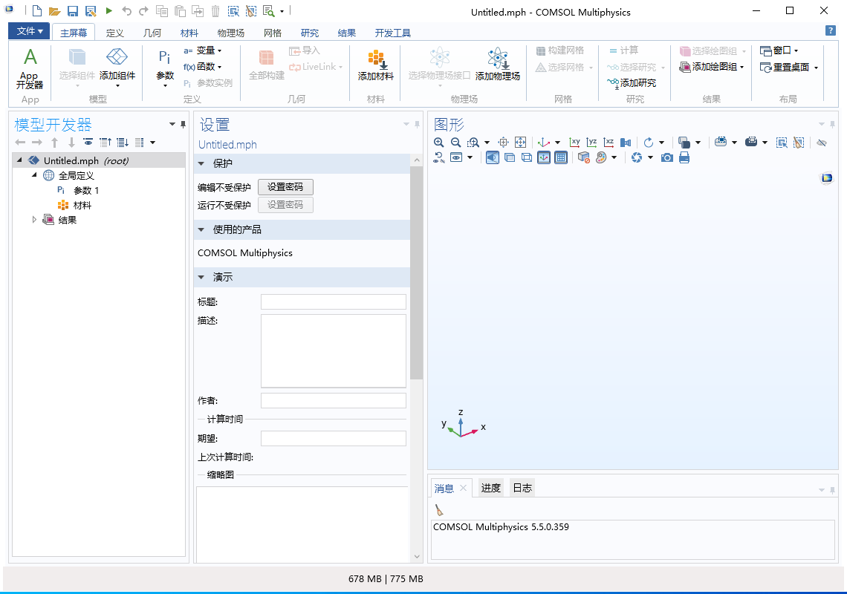Open the 函数 dropdown
This screenshot has width=847, height=594.
pos(203,66)
